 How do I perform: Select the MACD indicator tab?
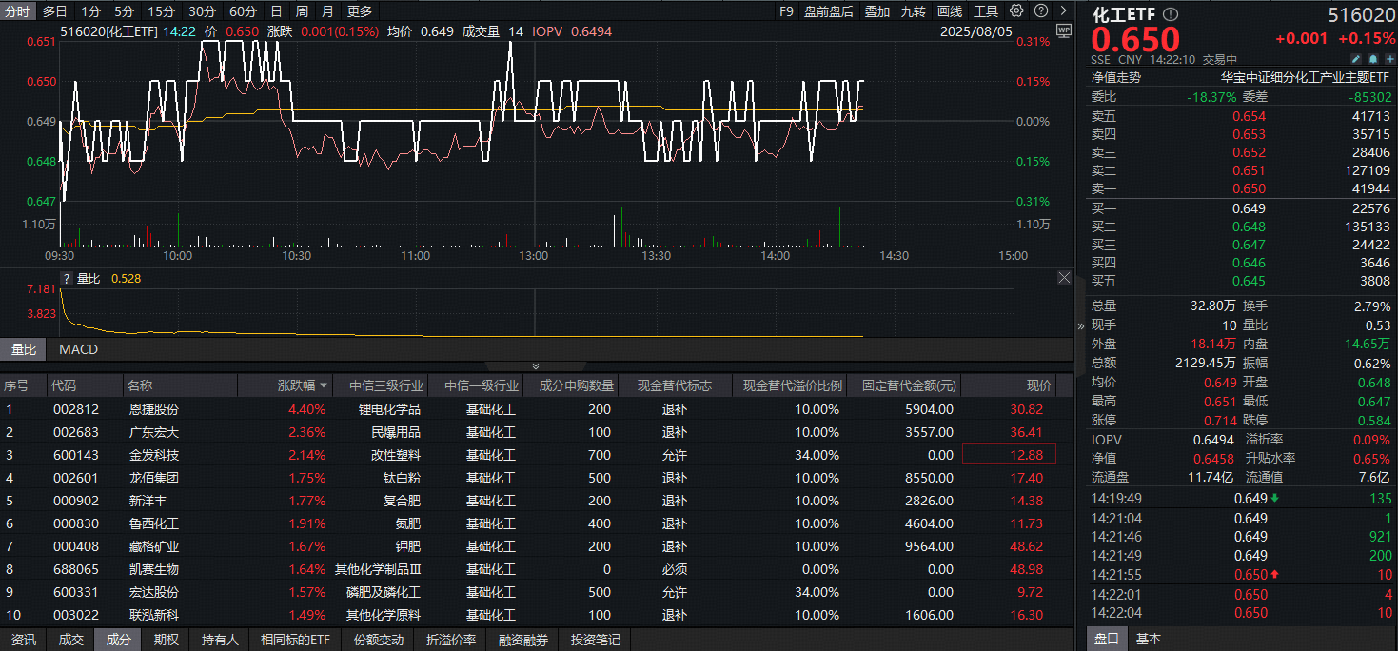[78, 349]
